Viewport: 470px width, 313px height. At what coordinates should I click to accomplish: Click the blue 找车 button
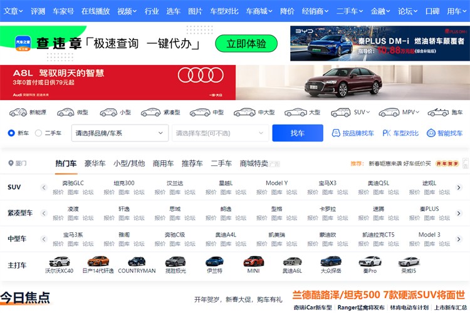click(297, 133)
